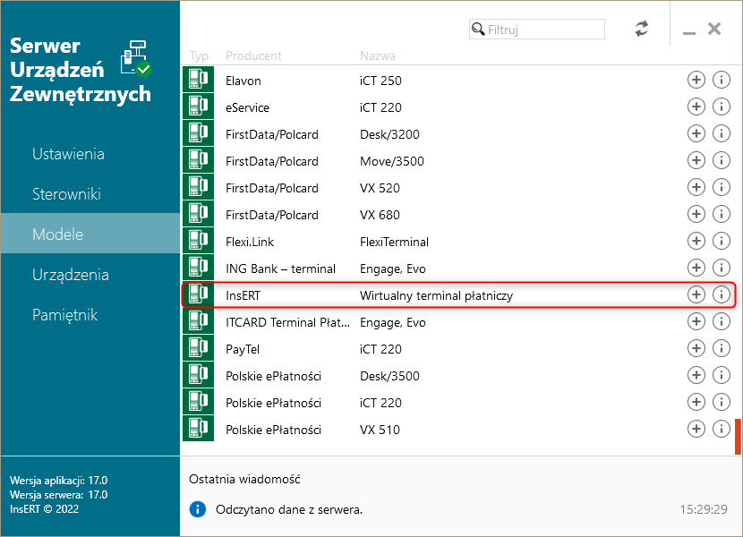Screen dimensions: 743x537
Task: Open the Ustawienia section
Action: click(68, 154)
